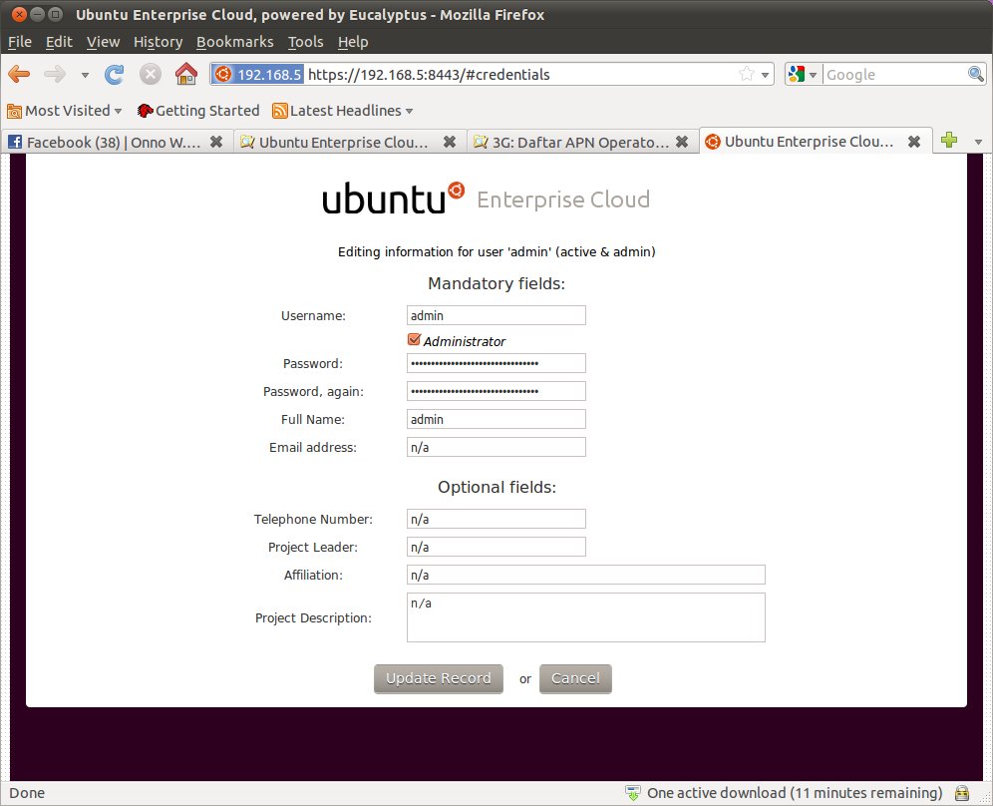Click the Cancel button
Image resolution: width=993 pixels, height=806 pixels.
click(x=575, y=678)
